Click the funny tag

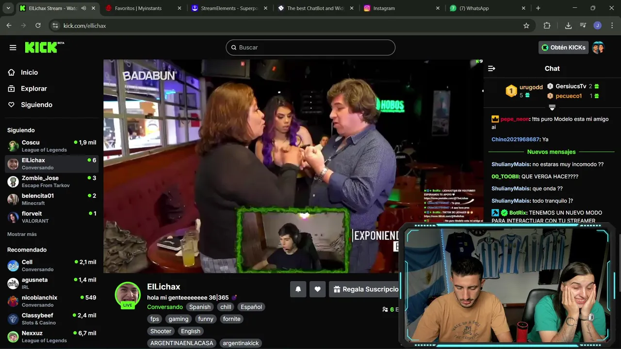point(206,319)
